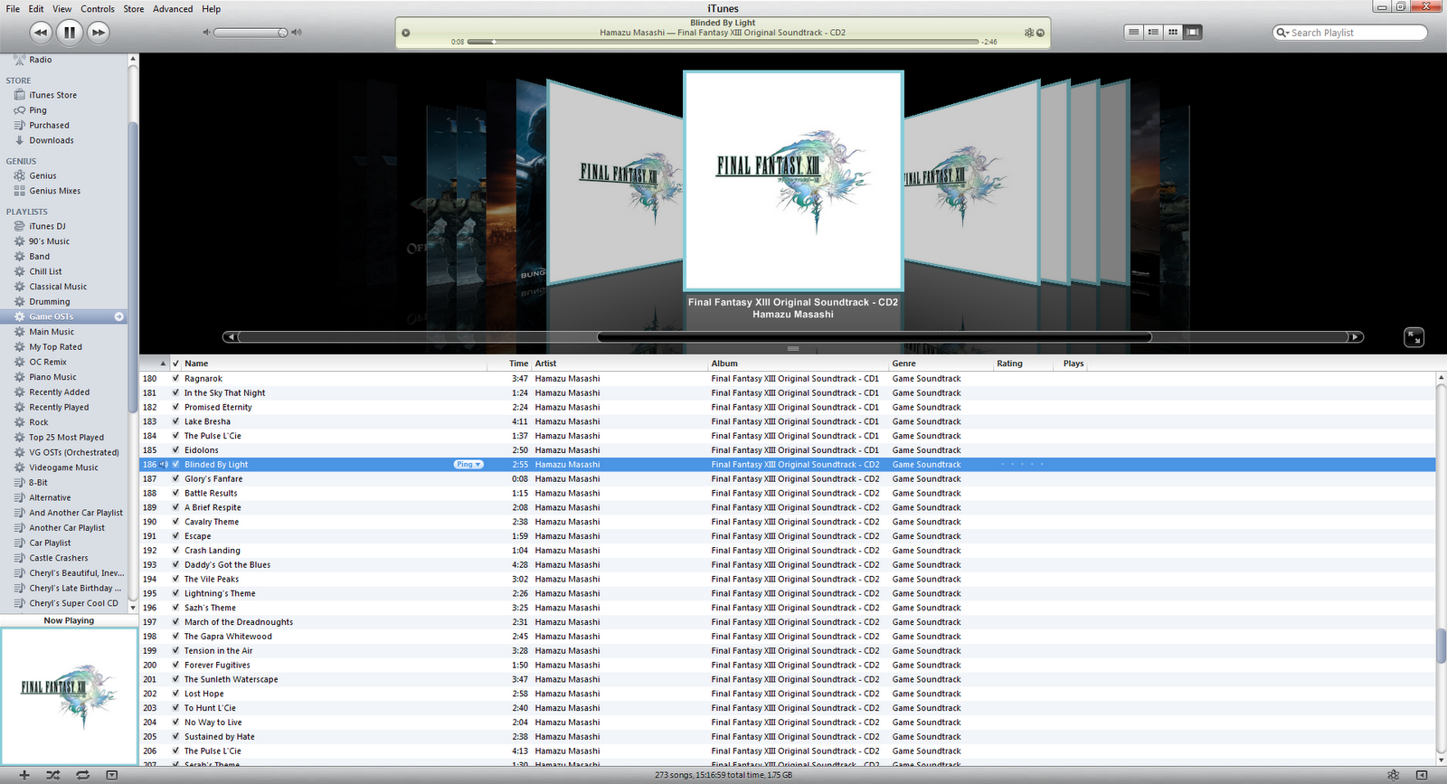Open the 90's Music smart playlist

(x=49, y=241)
